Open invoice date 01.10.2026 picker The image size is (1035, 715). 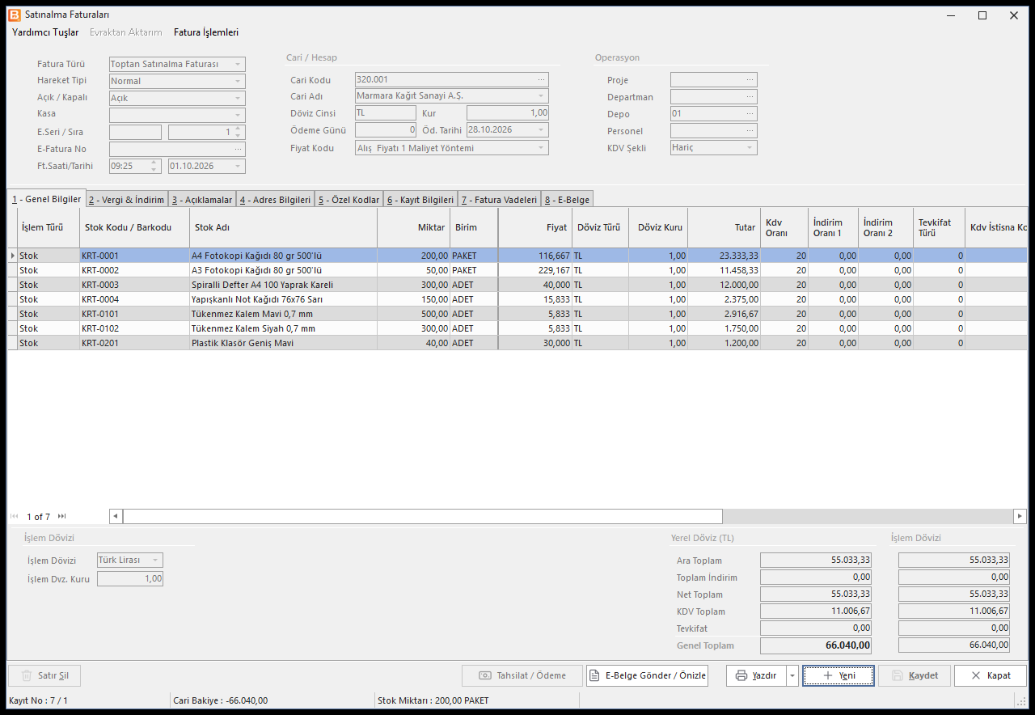pos(238,166)
